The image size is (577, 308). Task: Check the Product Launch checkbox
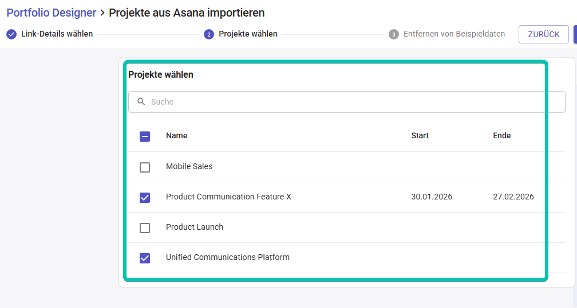145,228
